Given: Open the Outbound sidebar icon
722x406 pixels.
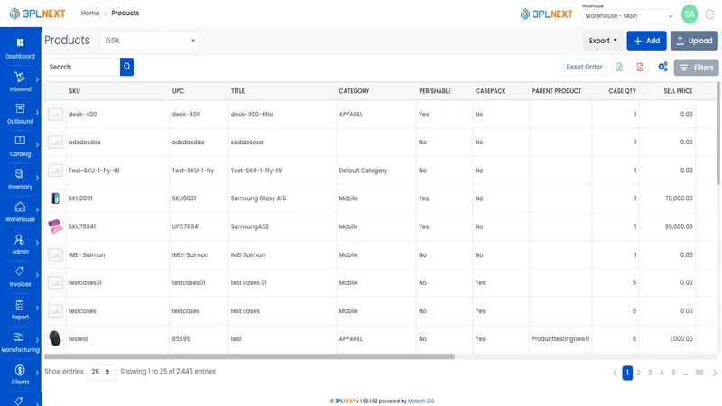Looking at the screenshot, I should 20,108.
